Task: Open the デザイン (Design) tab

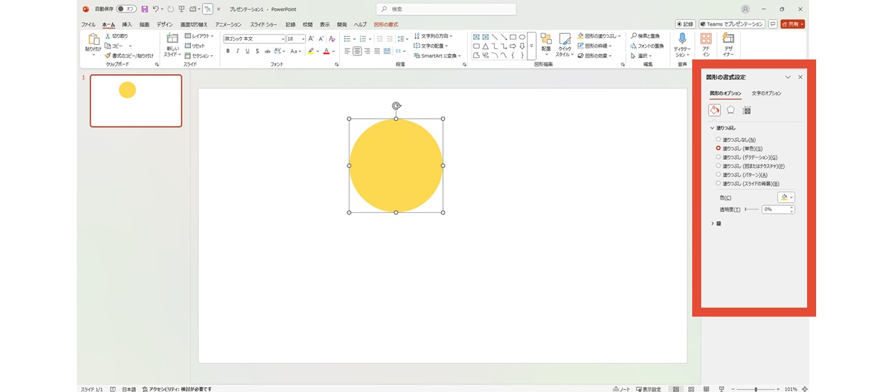Action: coord(165,24)
